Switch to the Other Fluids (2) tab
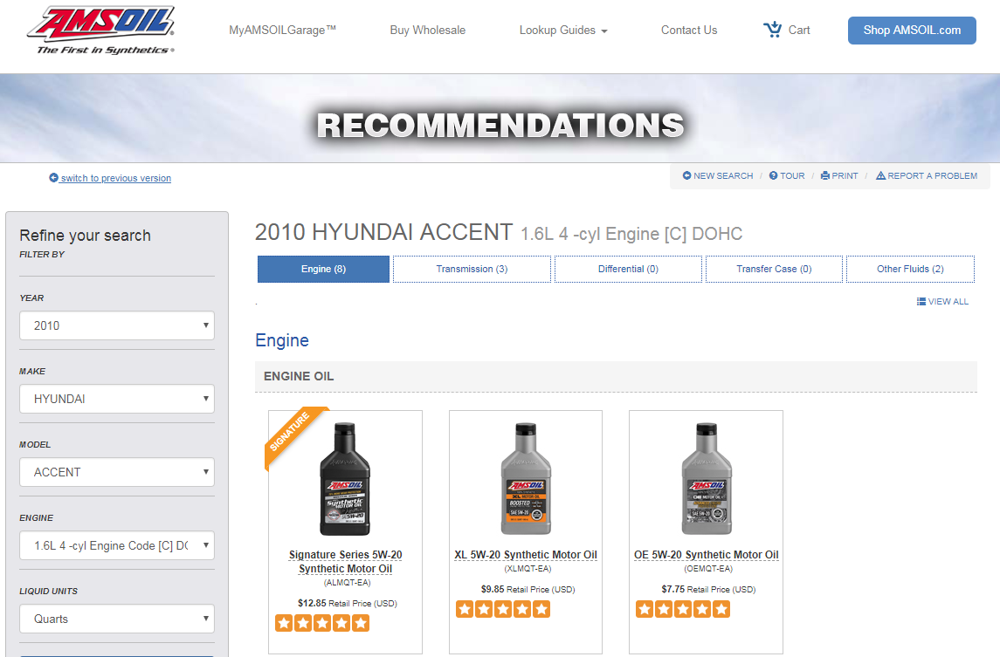1000x657 pixels. (910, 269)
